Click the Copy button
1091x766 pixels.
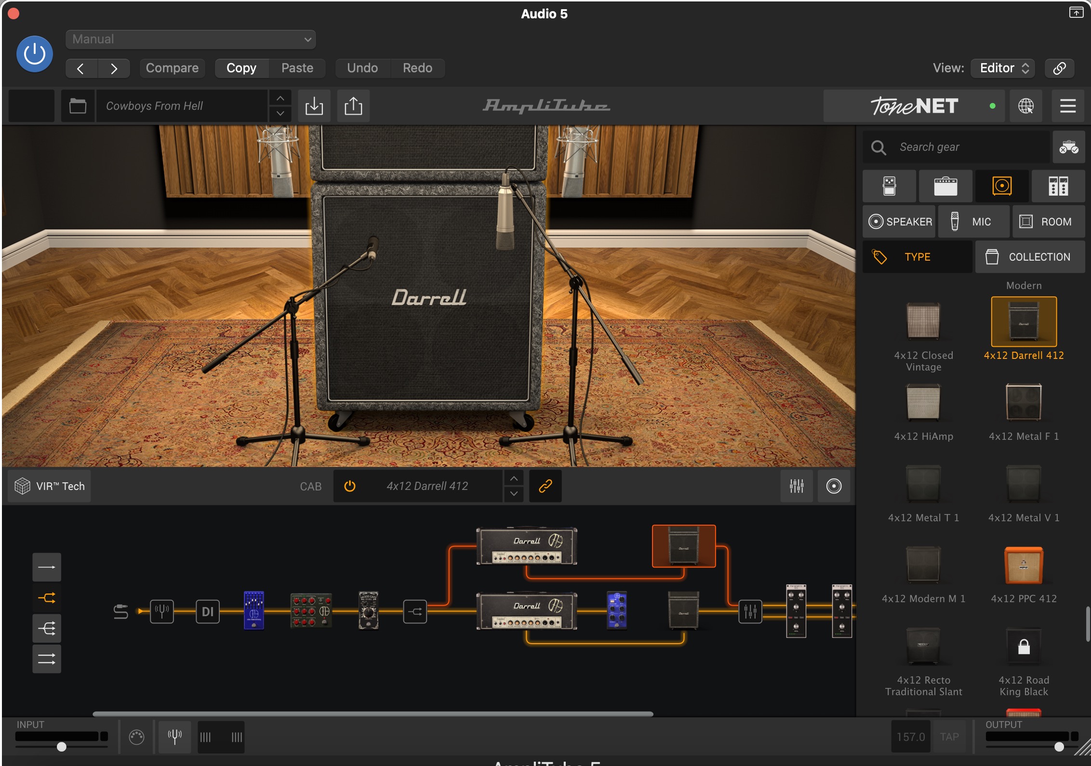241,68
